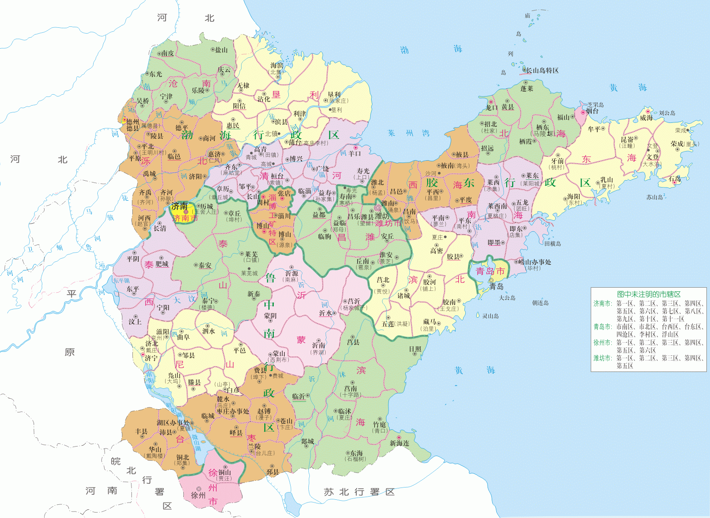Select the 平度 county label
This screenshot has height=518, width=710.
coord(466,200)
